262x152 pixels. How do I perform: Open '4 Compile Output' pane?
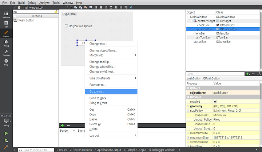(x=135, y=150)
